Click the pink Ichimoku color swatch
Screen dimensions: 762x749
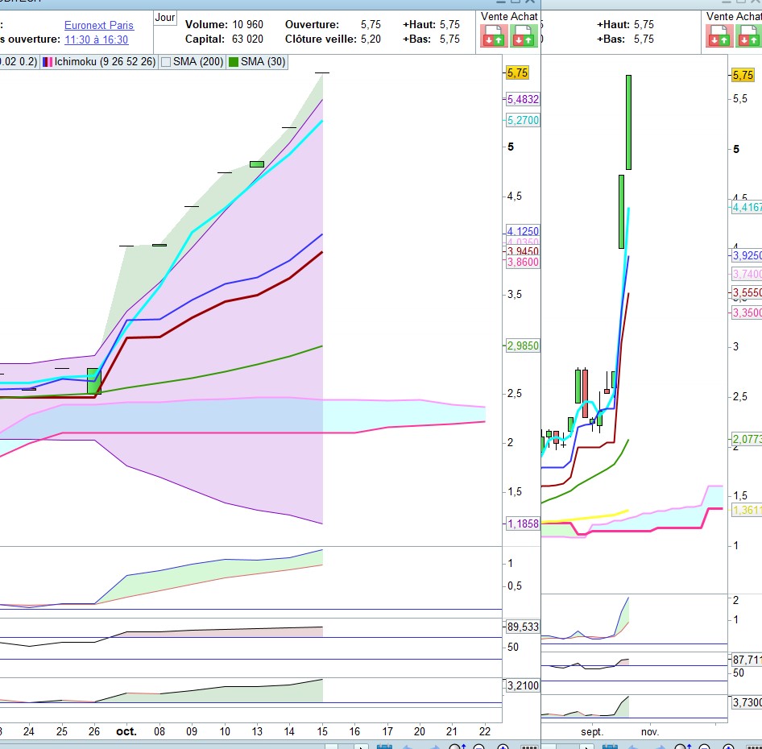pyautogui.click(x=48, y=62)
